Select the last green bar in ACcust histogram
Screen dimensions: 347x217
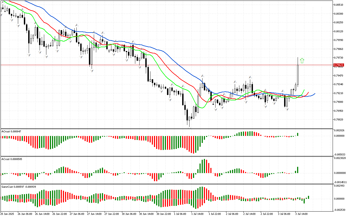coord(298,170)
